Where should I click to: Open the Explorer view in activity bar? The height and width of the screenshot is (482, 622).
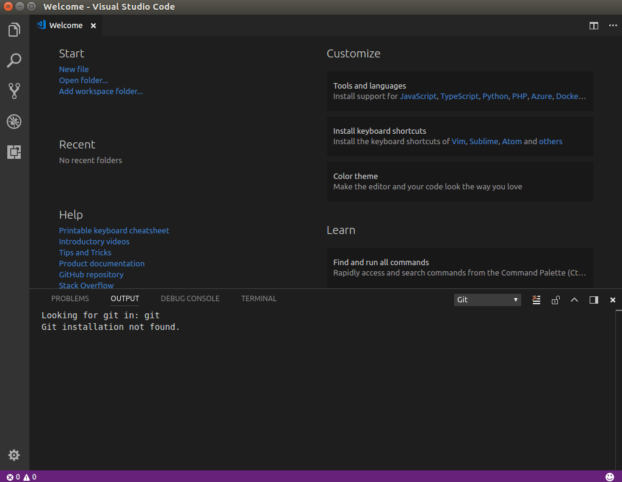coord(14,30)
